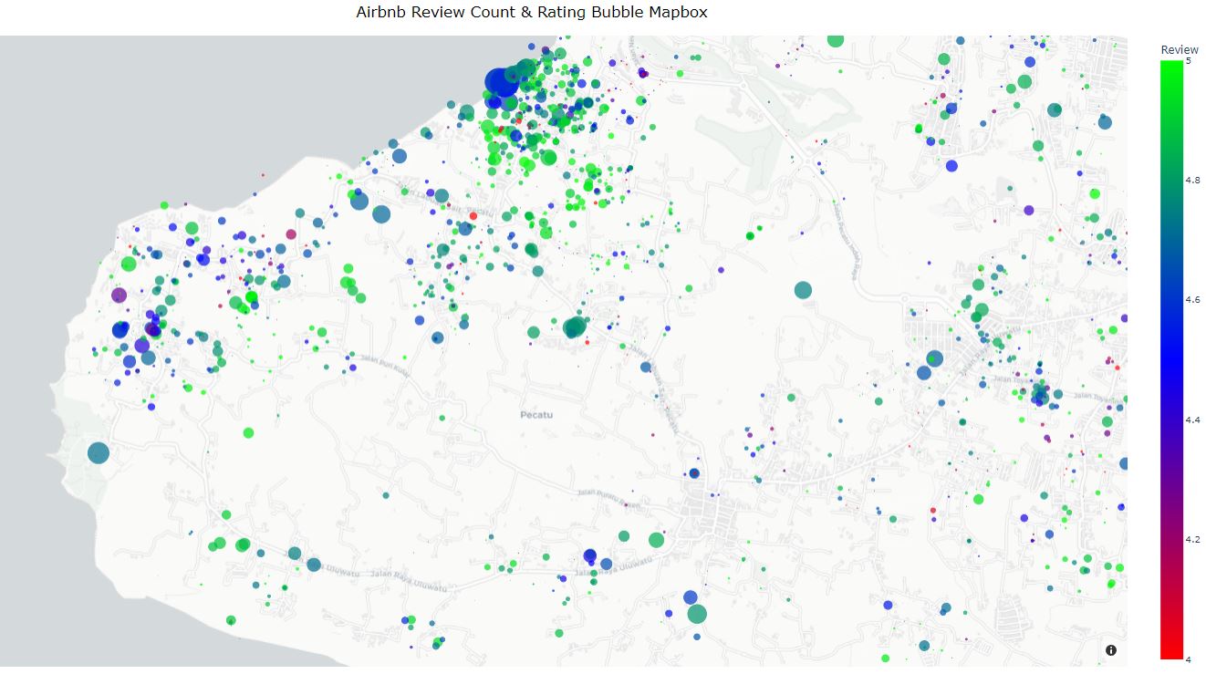Viewport: 1206px width, 674px height.
Task: Click the largest blue bubble on north coast
Action: [x=501, y=83]
